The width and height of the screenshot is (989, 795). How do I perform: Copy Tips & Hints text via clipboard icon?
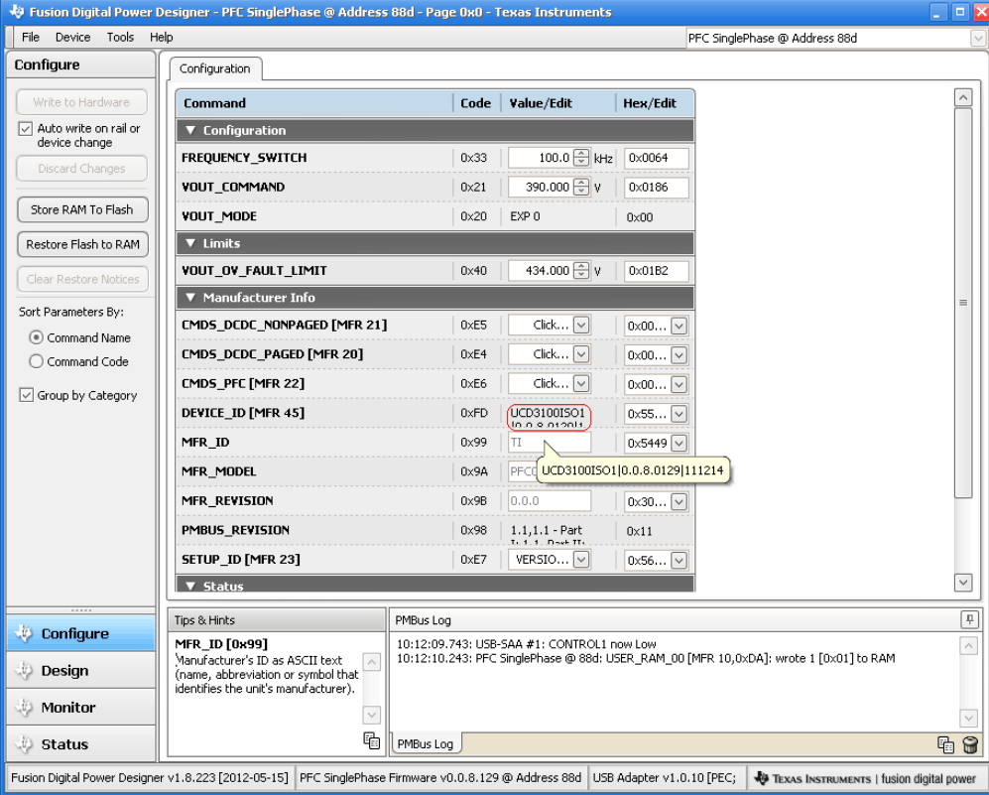click(371, 740)
